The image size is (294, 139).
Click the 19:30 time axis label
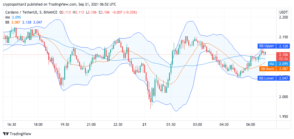65,125
